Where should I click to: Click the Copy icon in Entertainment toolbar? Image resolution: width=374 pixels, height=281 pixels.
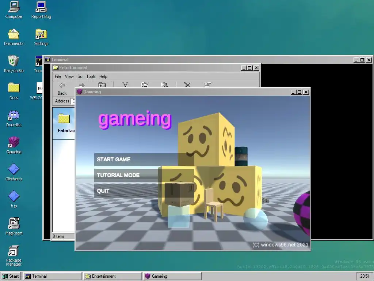click(x=145, y=85)
